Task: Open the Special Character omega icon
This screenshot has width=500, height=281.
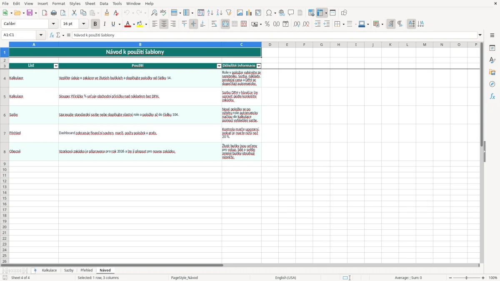Action: [x=269, y=13]
